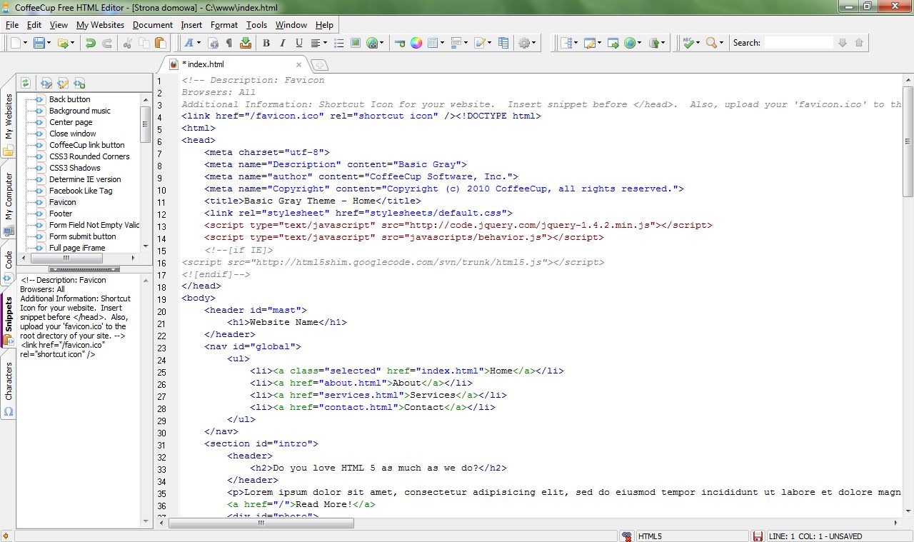Open the New document dropdown arrow
Image resolution: width=914 pixels, height=542 pixels.
point(26,43)
